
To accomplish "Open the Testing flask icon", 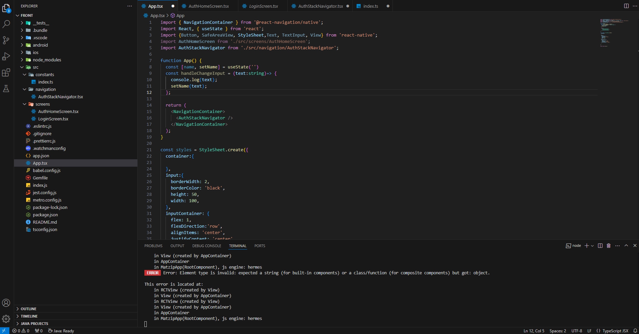I will click(x=6, y=89).
